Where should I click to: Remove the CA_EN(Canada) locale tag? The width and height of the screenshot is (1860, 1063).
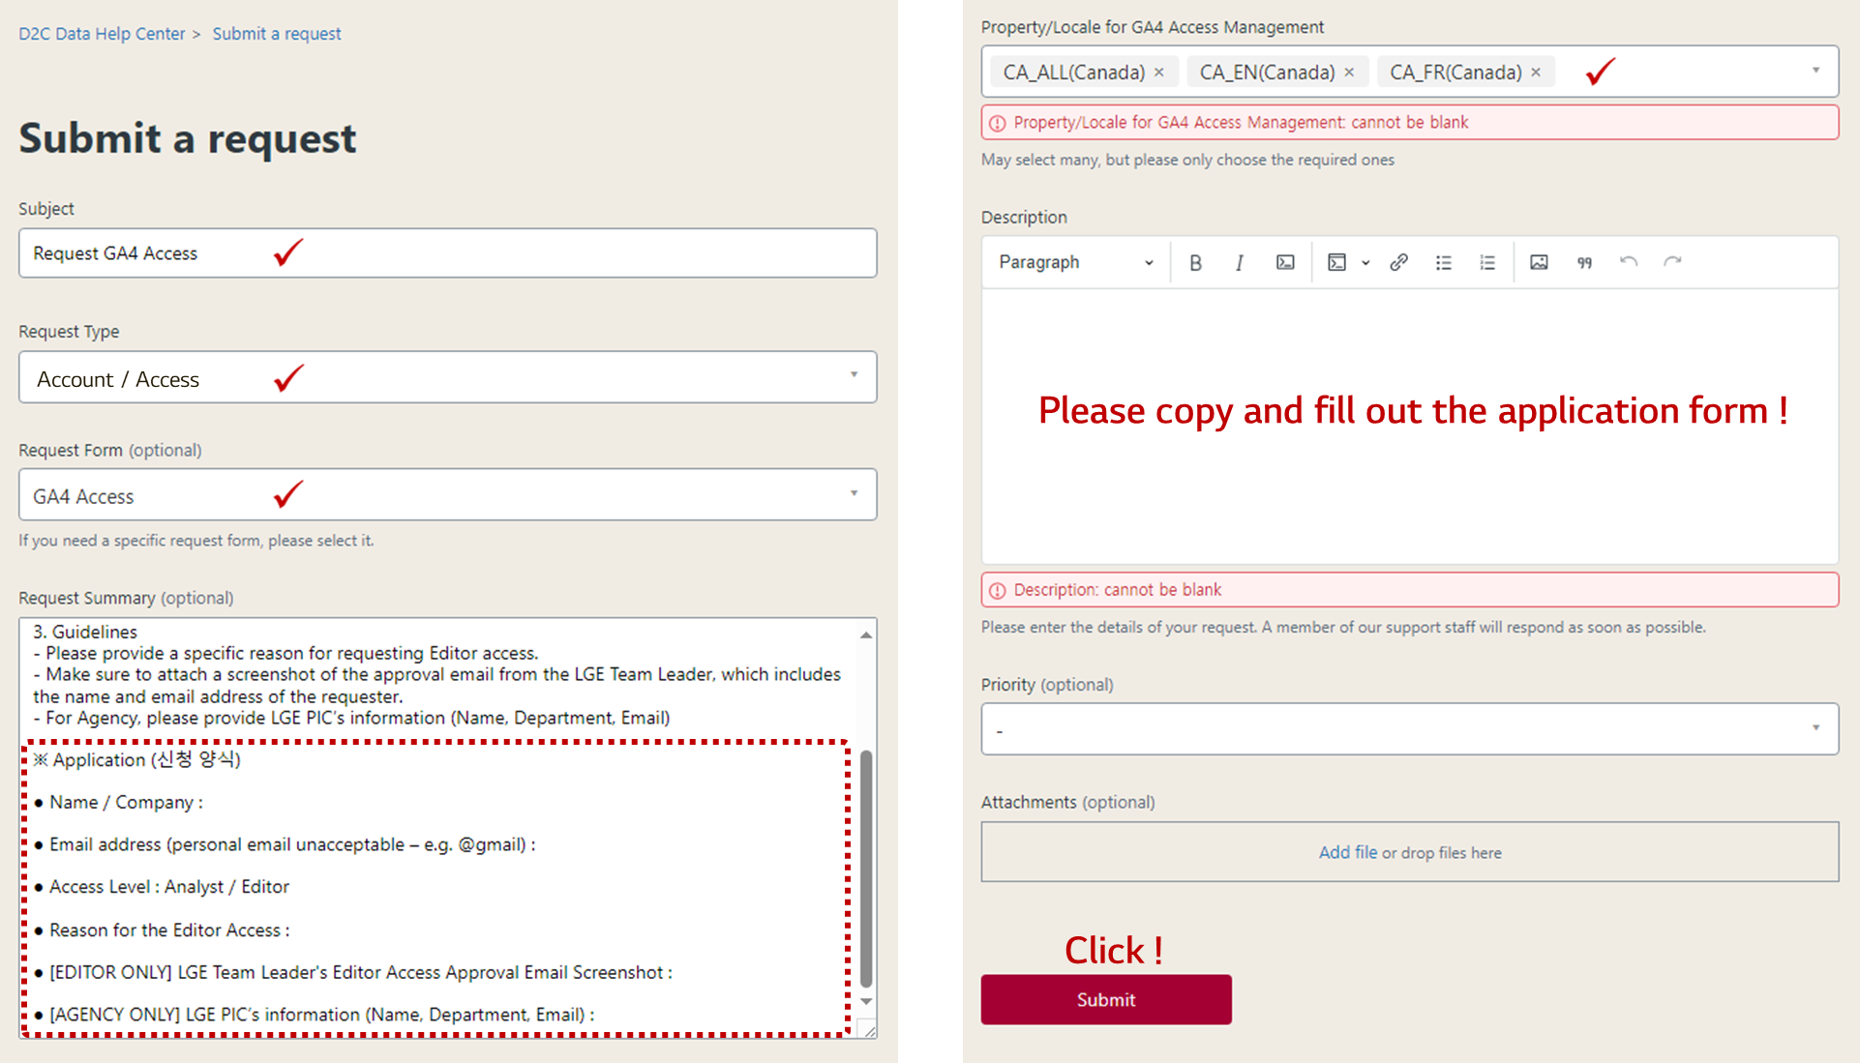tap(1349, 73)
